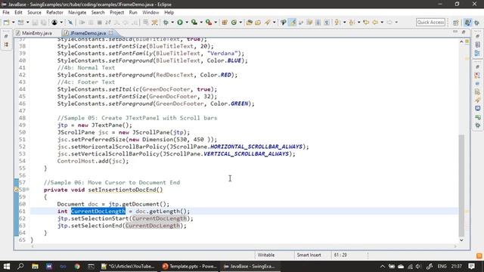Click the Save toolbar icon
The width and height of the screenshot is (484, 272).
35,22
